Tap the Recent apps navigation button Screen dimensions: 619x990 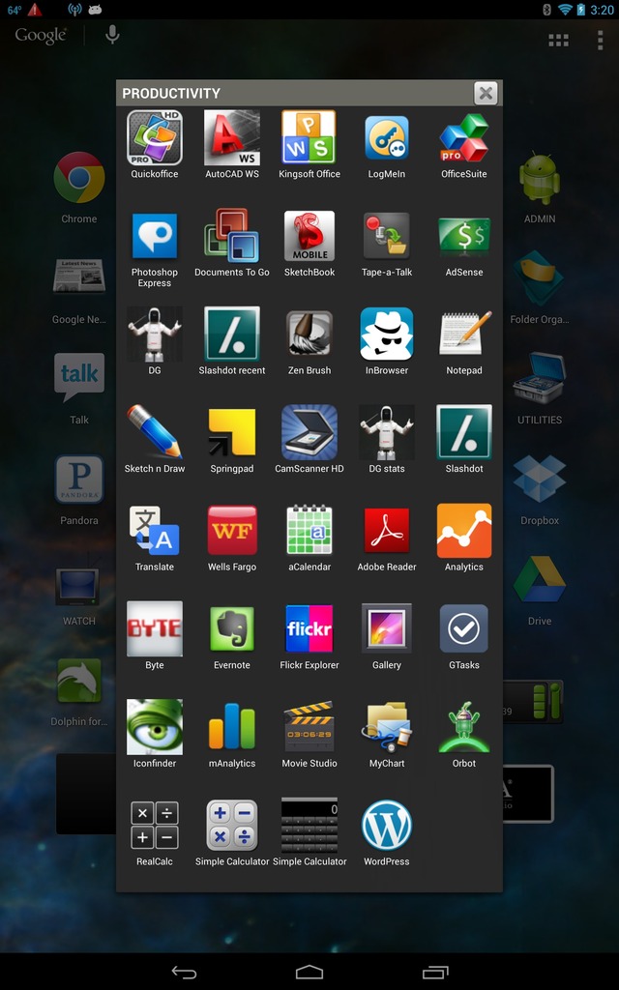[435, 973]
